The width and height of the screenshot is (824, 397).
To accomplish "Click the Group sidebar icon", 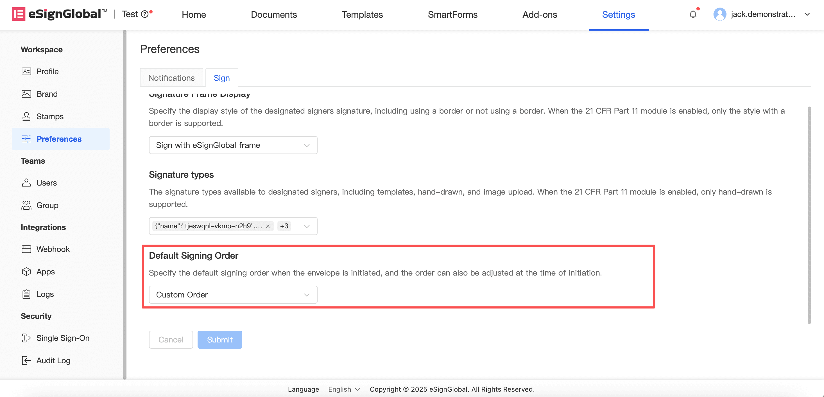I will [26, 205].
